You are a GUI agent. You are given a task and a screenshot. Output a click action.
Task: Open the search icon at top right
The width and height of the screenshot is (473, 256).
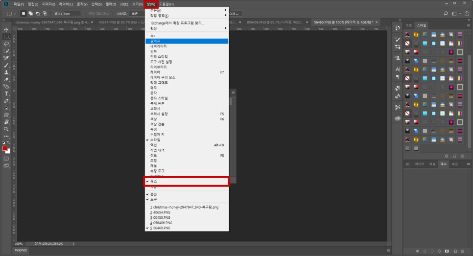click(x=446, y=14)
